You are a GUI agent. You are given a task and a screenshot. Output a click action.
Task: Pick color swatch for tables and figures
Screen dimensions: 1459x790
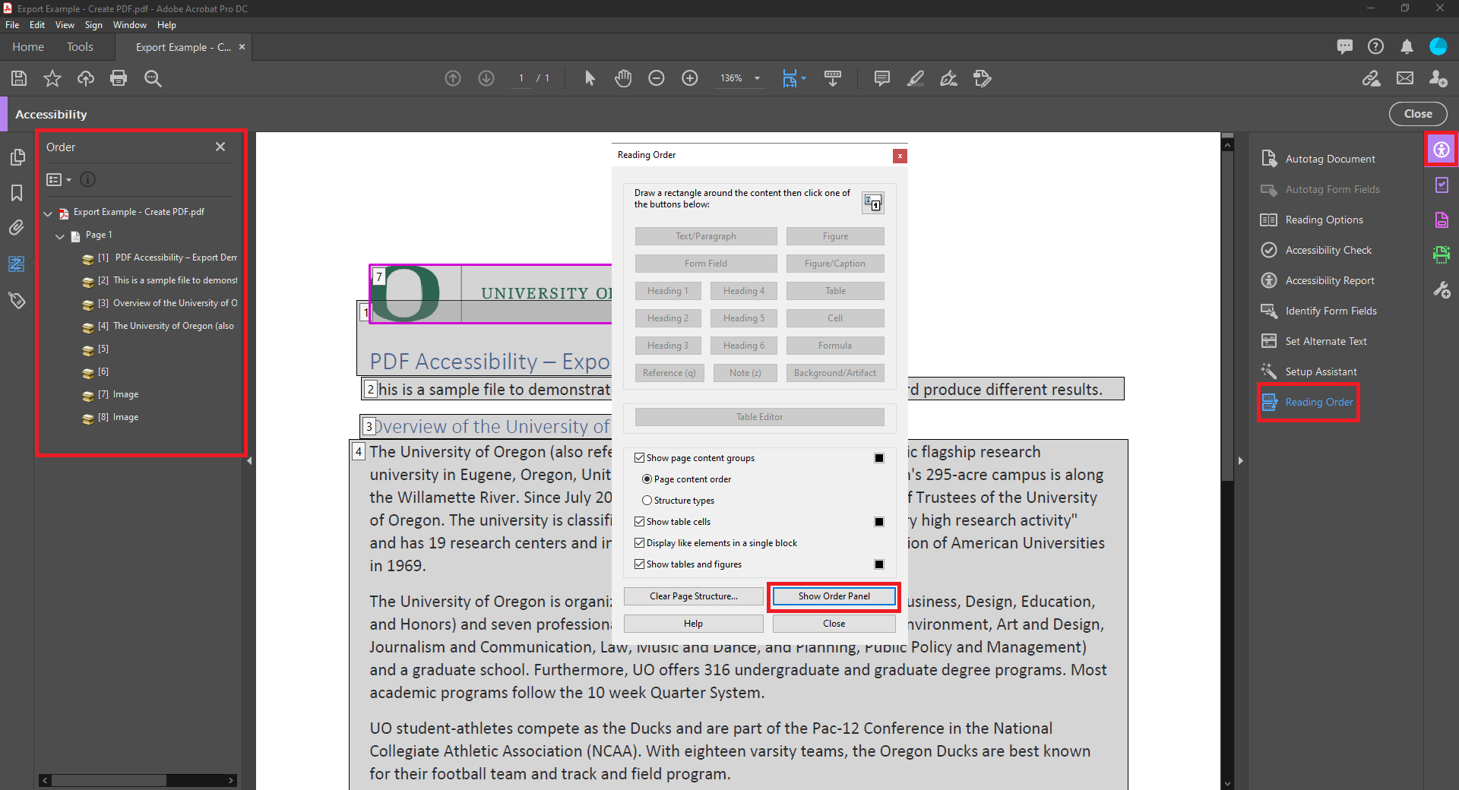click(x=879, y=564)
